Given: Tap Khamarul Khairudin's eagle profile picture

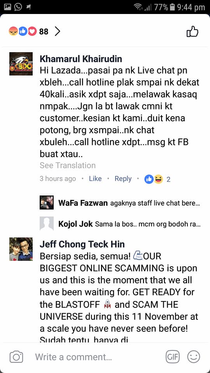Looking at the screenshot, I should (x=21, y=64).
